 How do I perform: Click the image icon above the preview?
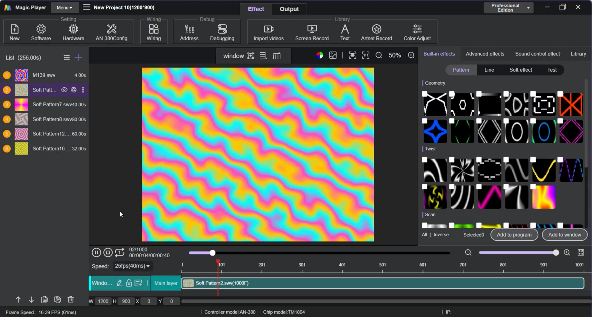(333, 55)
